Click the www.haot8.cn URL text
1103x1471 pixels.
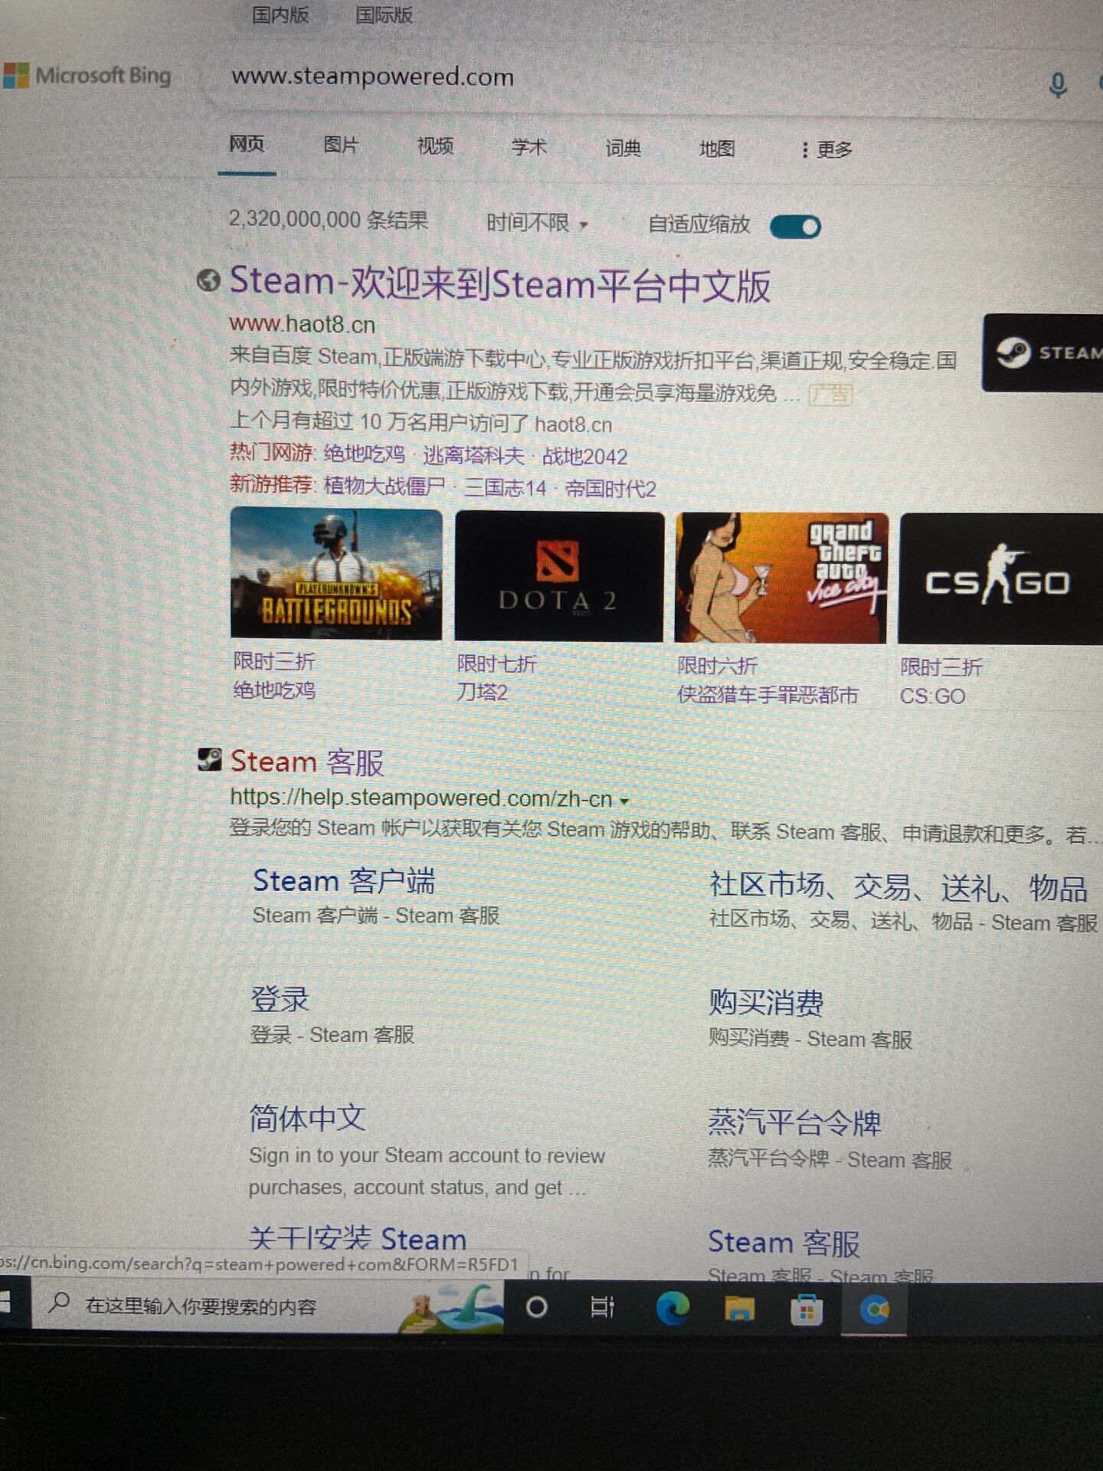point(302,325)
